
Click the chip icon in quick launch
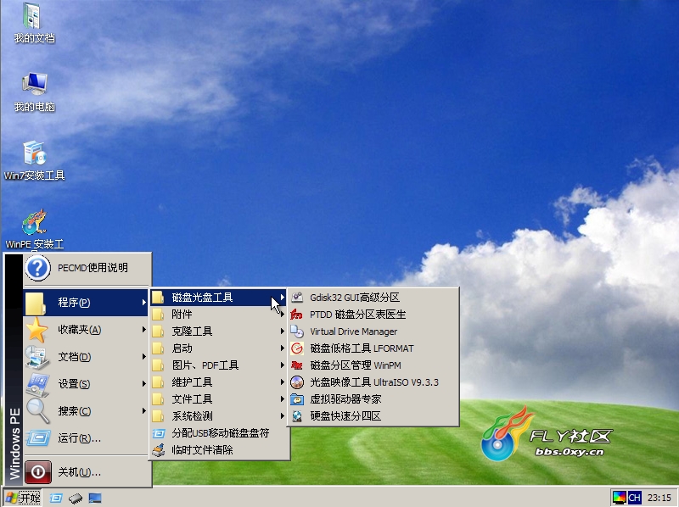(76, 498)
